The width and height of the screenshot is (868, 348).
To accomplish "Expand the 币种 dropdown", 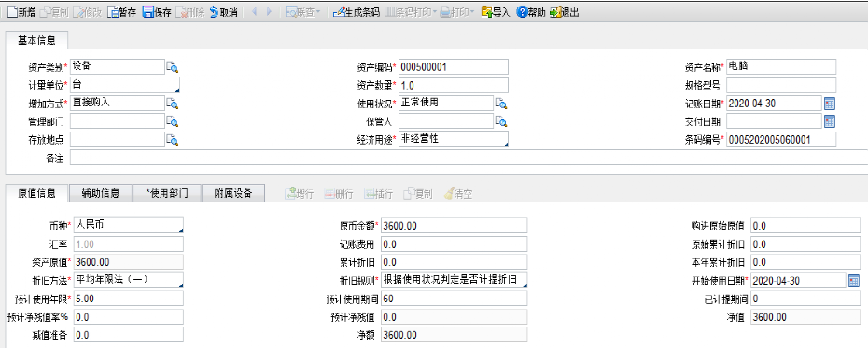I will pos(180,230).
